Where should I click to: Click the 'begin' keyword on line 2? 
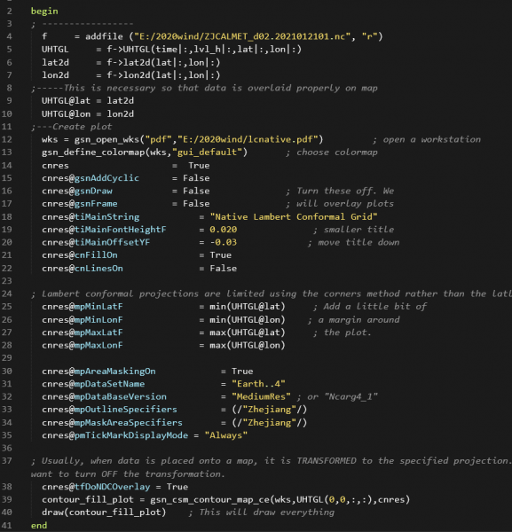point(44,12)
